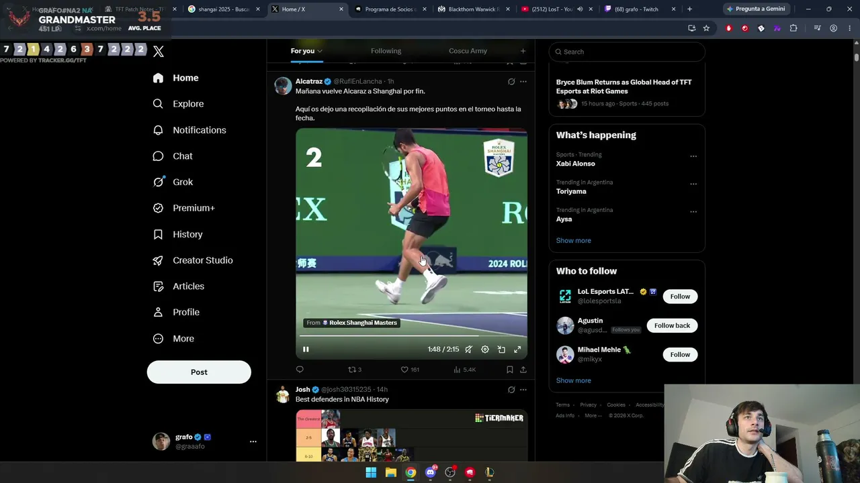Like the Alcatraz post with 161 likes
The image size is (860, 483).
(410, 369)
